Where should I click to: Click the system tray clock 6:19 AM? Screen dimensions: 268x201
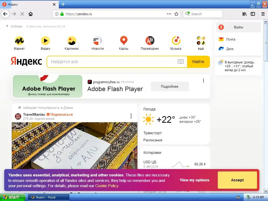point(258,197)
